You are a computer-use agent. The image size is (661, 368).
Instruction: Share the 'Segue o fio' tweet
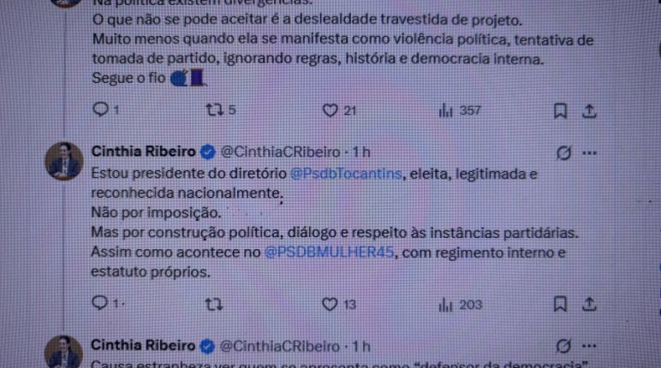click(589, 111)
